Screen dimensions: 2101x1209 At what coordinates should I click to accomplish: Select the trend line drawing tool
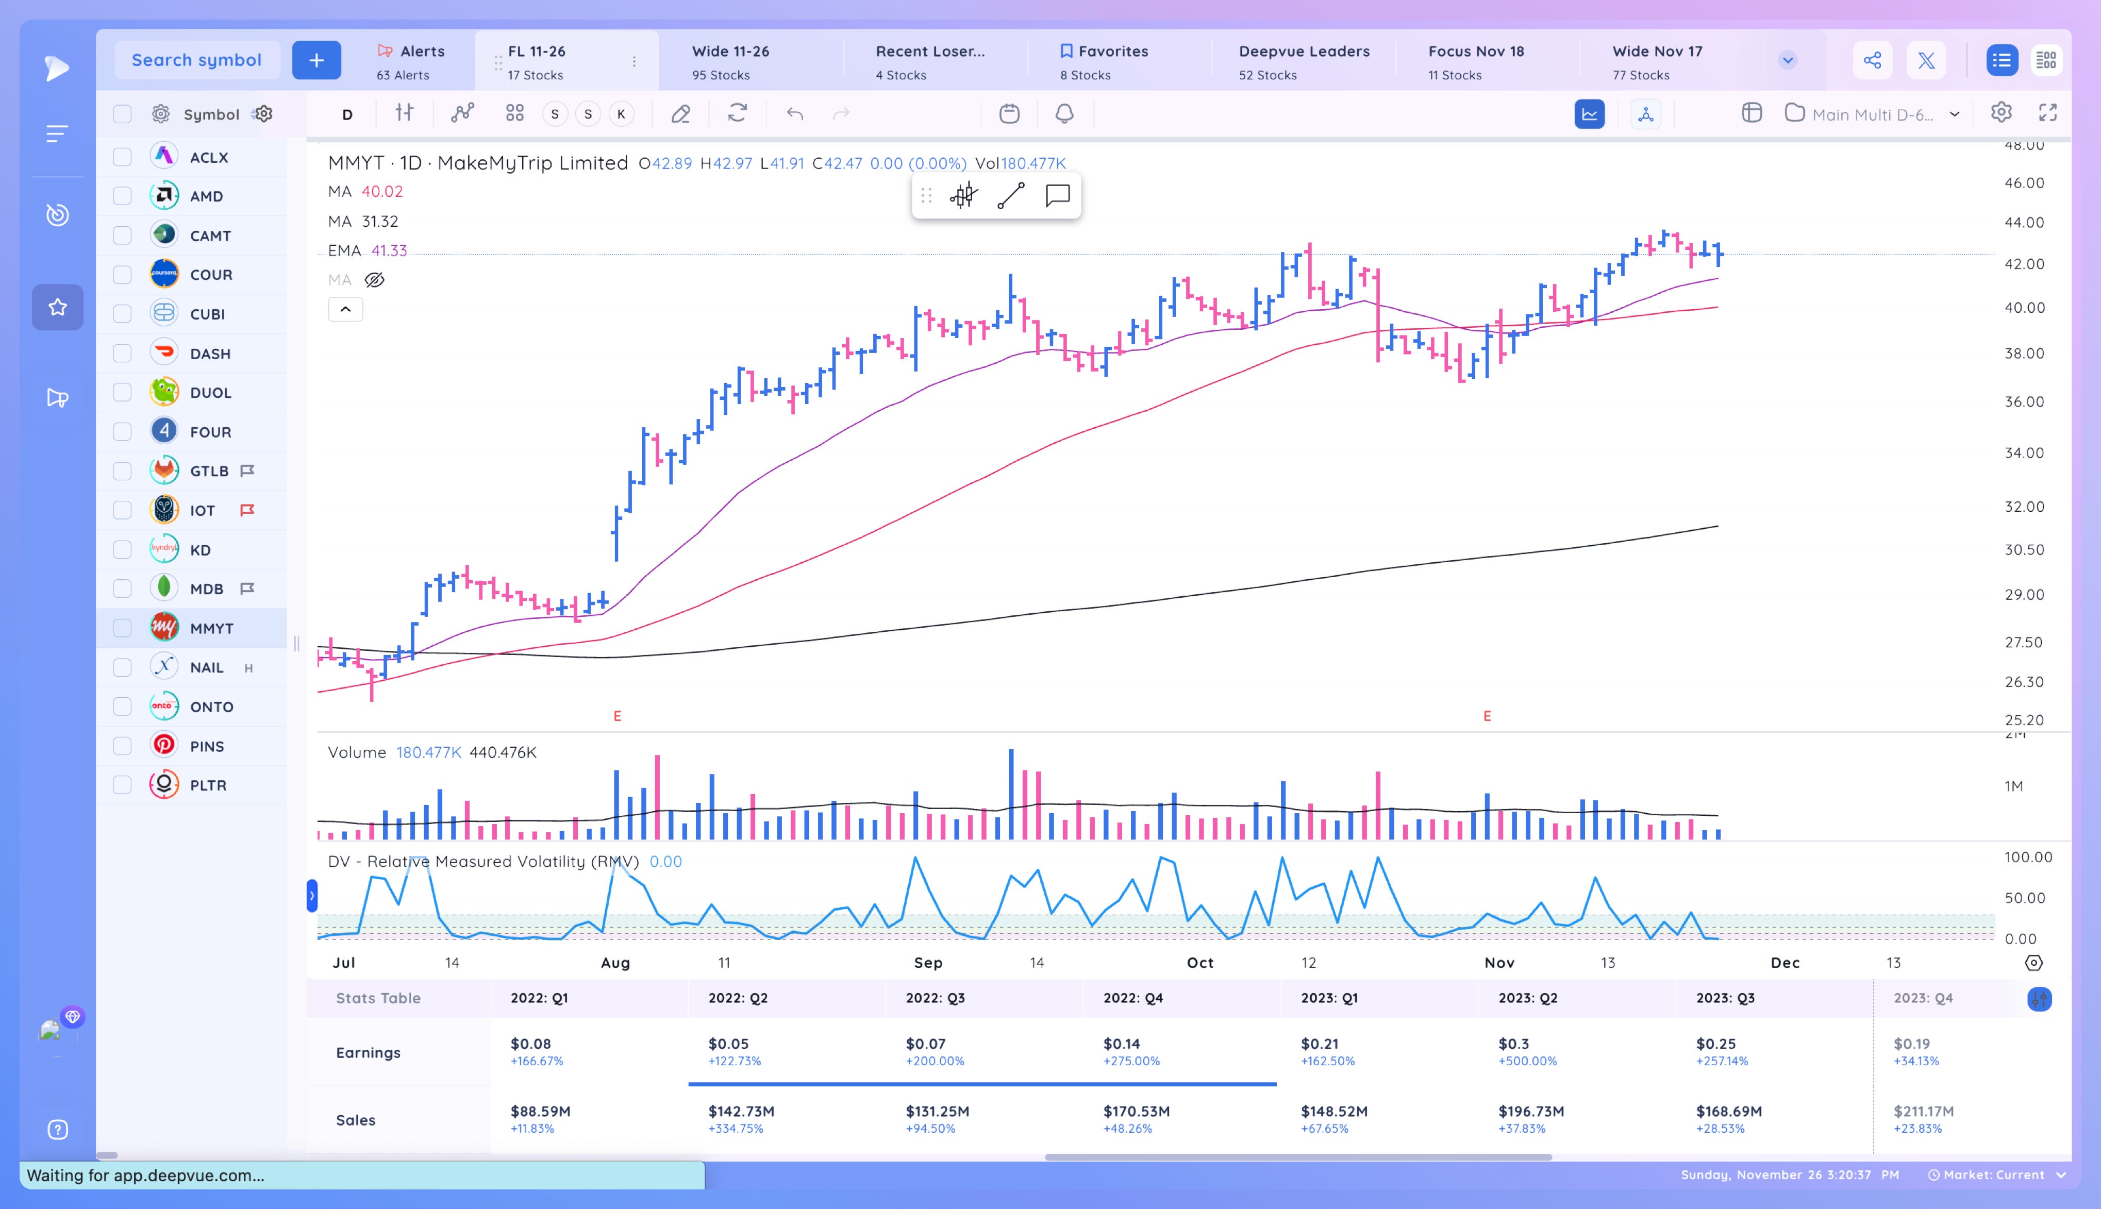(1011, 195)
